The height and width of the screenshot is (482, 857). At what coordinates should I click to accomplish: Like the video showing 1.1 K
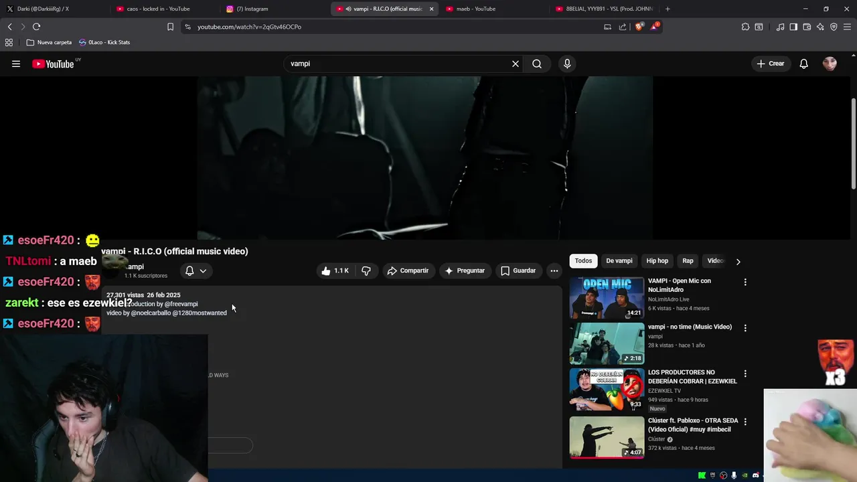pos(335,270)
